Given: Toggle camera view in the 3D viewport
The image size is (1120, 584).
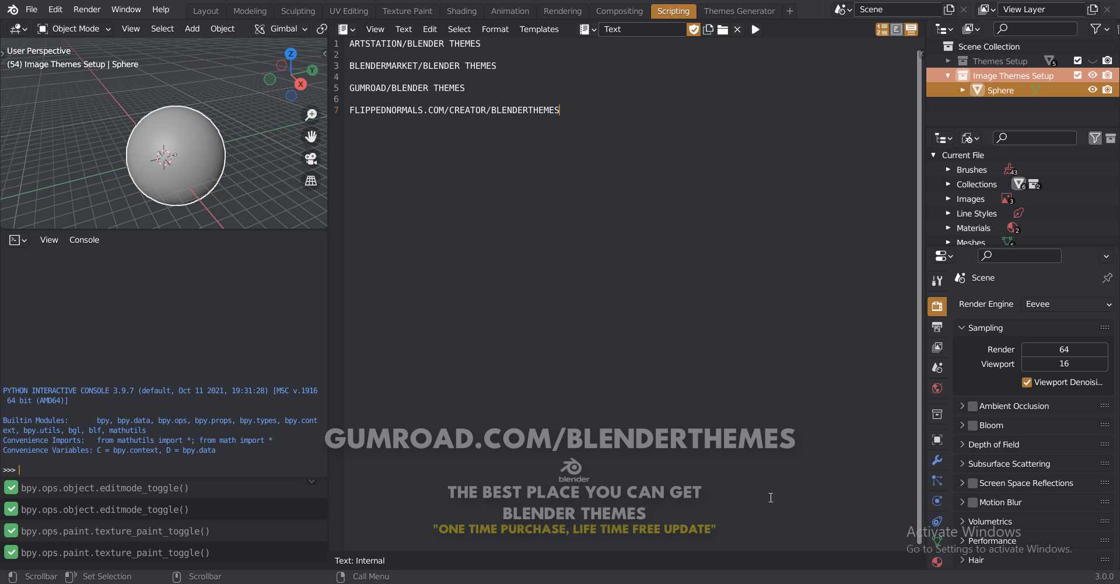Looking at the screenshot, I should [311, 159].
